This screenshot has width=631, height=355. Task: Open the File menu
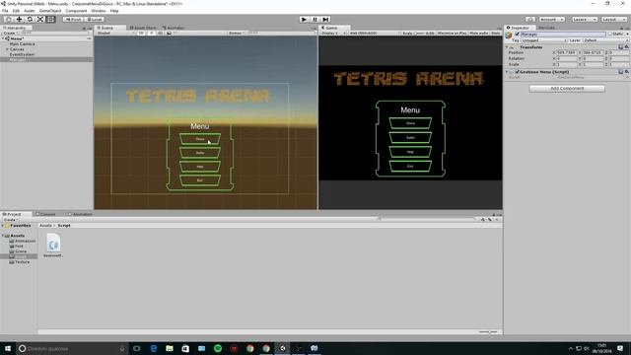pyautogui.click(x=5, y=11)
